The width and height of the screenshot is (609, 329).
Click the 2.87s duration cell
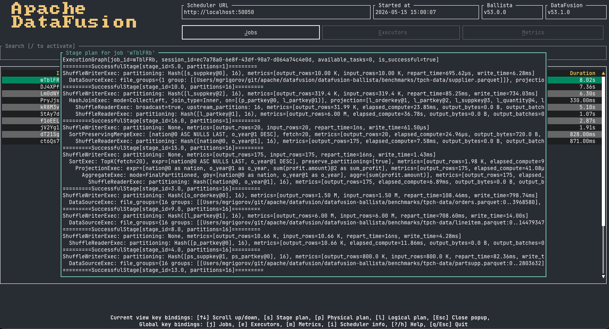[x=587, y=121]
